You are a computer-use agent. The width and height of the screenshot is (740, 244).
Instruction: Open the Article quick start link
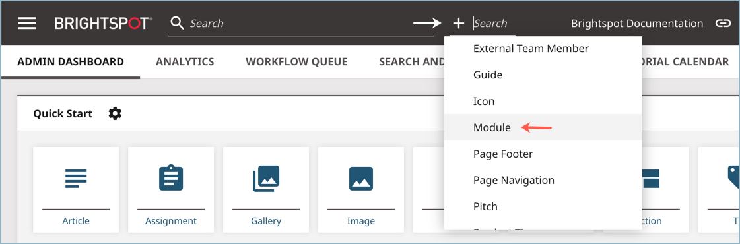click(76, 220)
